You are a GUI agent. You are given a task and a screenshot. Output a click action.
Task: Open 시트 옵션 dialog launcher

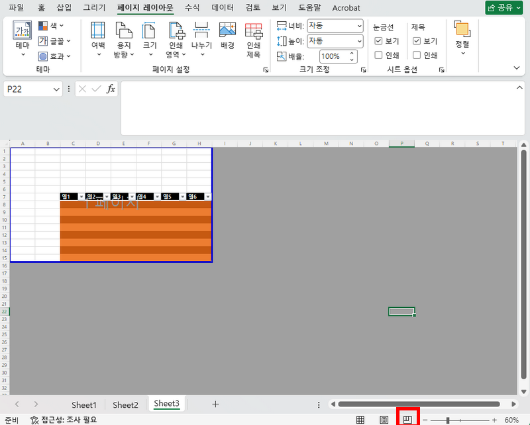coord(442,70)
